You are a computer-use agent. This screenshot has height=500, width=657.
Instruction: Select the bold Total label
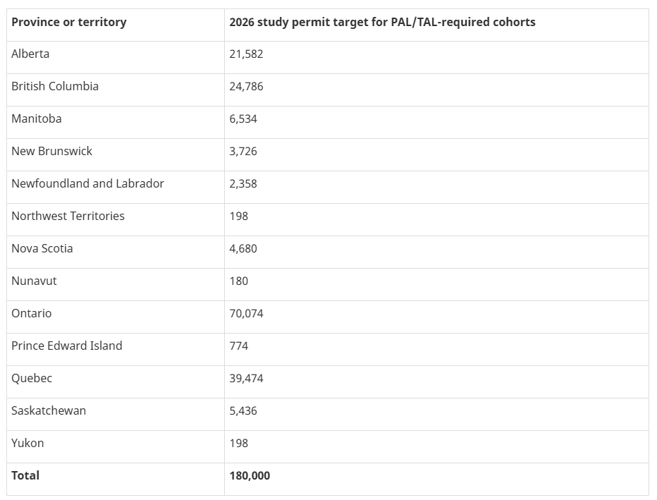[25, 475]
